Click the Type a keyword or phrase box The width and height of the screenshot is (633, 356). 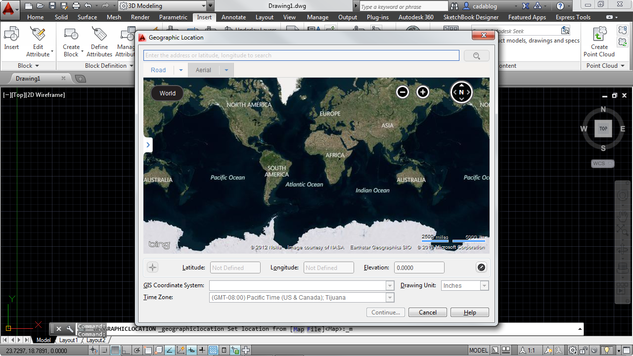pos(405,6)
